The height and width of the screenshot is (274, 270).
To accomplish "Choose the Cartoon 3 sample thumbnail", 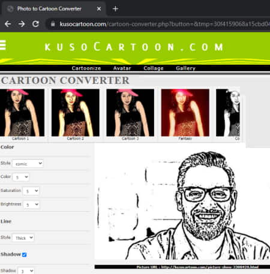I will (130, 113).
